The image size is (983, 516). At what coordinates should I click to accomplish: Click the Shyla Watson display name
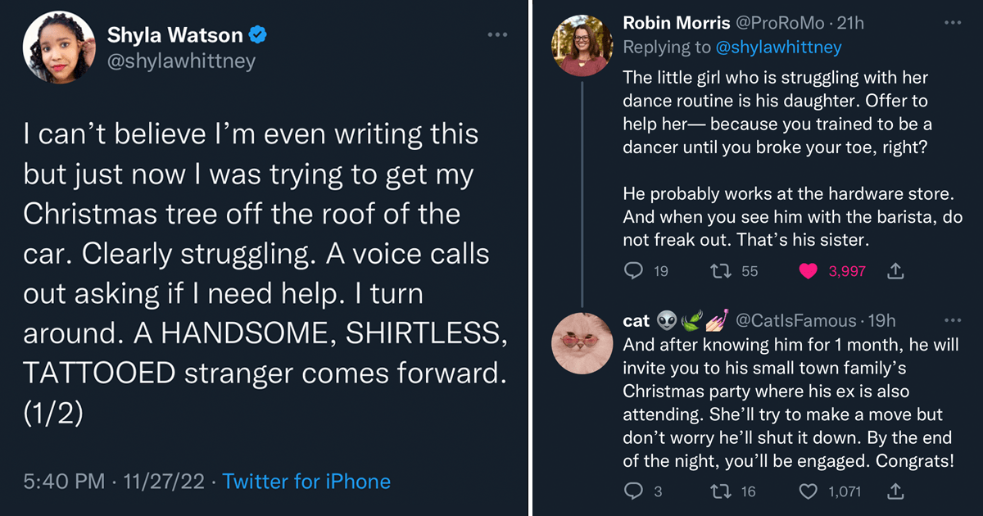[x=175, y=34]
